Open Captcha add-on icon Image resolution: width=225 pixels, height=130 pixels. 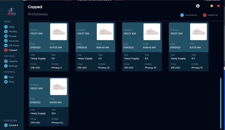pyautogui.click(x=6, y=61)
